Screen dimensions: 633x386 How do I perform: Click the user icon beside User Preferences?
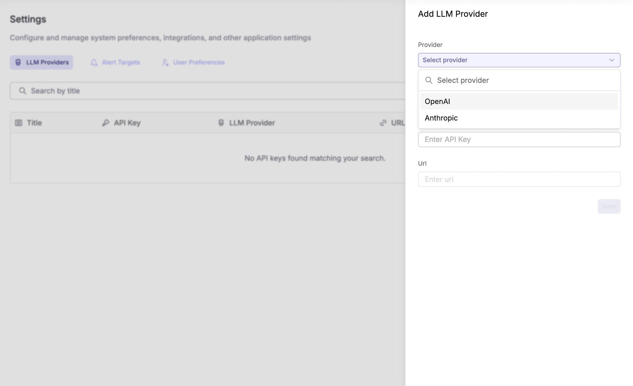tap(165, 62)
